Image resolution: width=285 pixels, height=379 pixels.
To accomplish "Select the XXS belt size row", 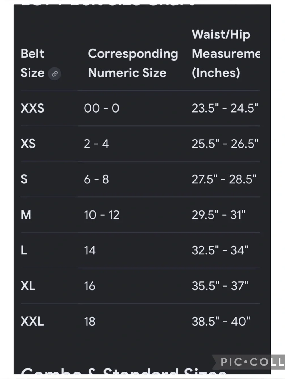I will point(140,108).
